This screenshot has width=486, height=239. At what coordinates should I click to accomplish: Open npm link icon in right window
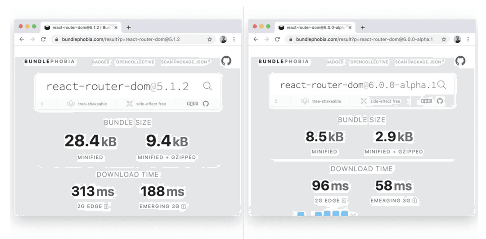(427, 101)
